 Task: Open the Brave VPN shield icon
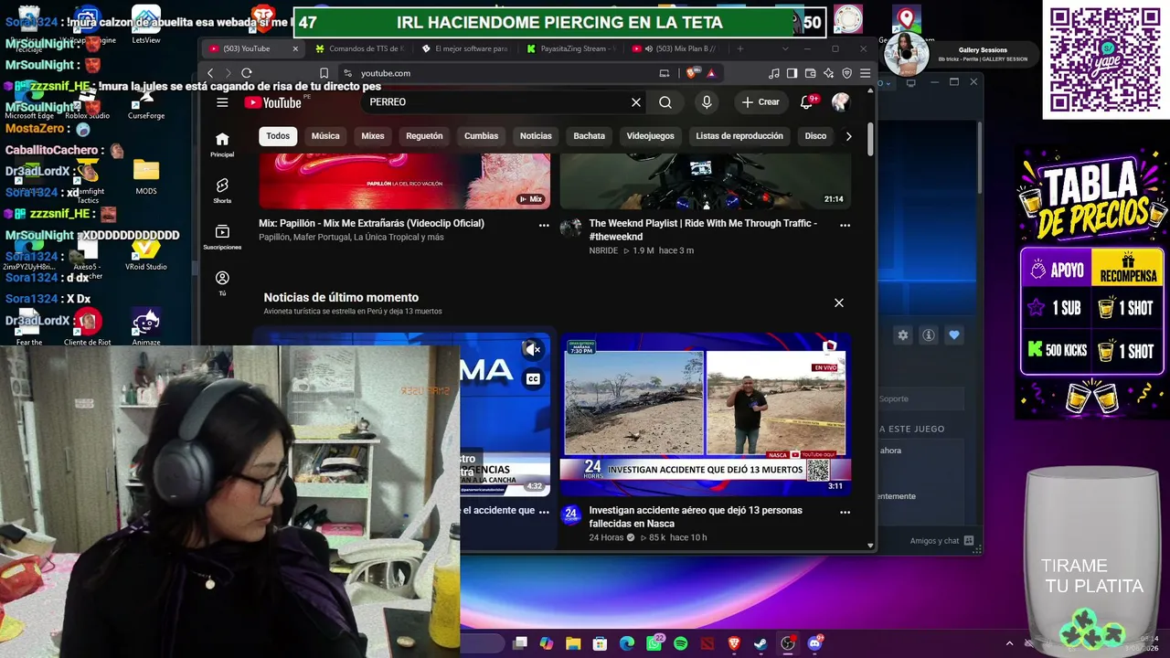(847, 73)
